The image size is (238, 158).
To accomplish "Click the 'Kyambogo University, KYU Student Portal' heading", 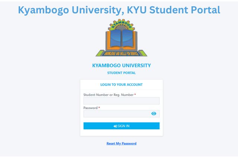I will point(119,10).
